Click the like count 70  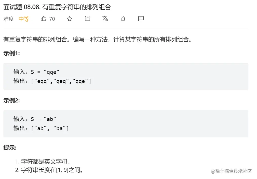pos(52,19)
